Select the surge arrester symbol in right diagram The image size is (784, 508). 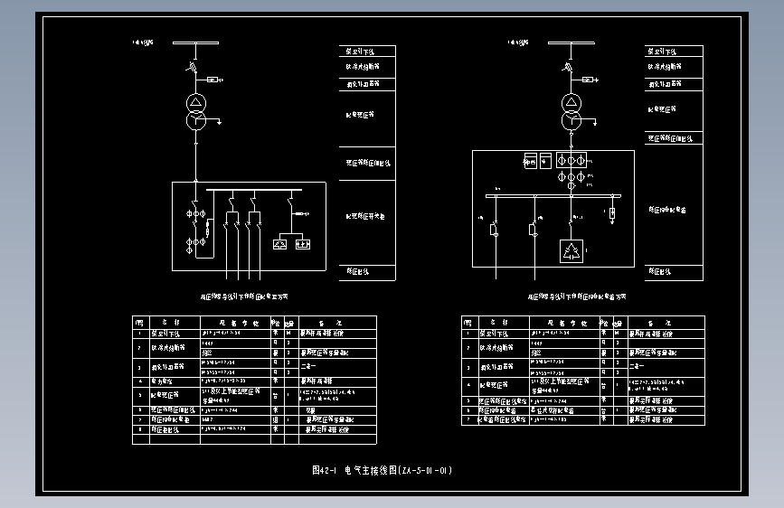(590, 80)
